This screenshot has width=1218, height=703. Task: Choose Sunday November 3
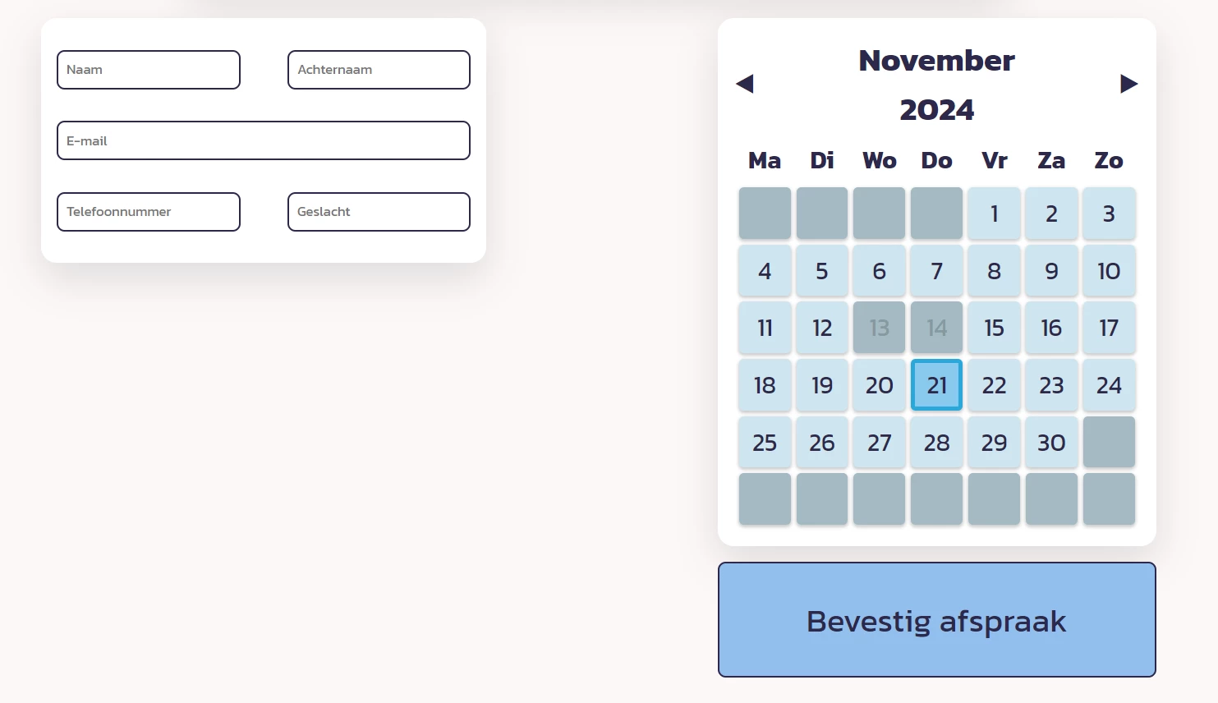[x=1109, y=214]
